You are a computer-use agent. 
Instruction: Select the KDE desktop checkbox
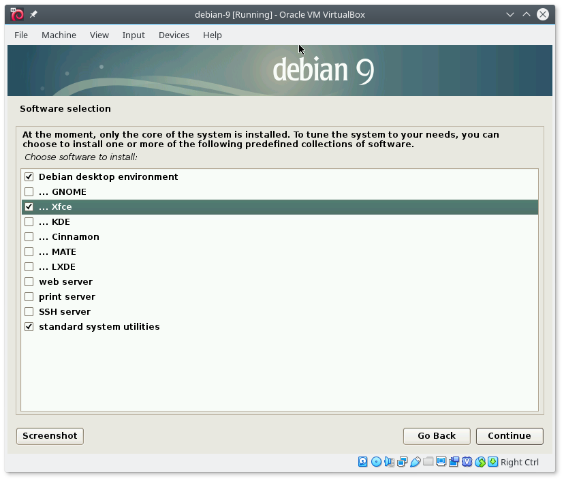point(29,222)
